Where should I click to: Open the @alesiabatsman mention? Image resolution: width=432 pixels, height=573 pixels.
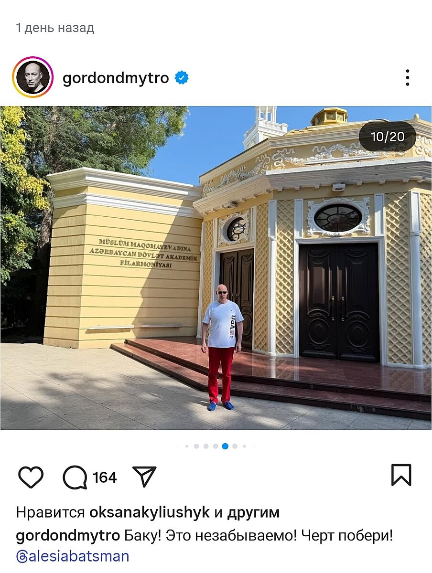73,556
